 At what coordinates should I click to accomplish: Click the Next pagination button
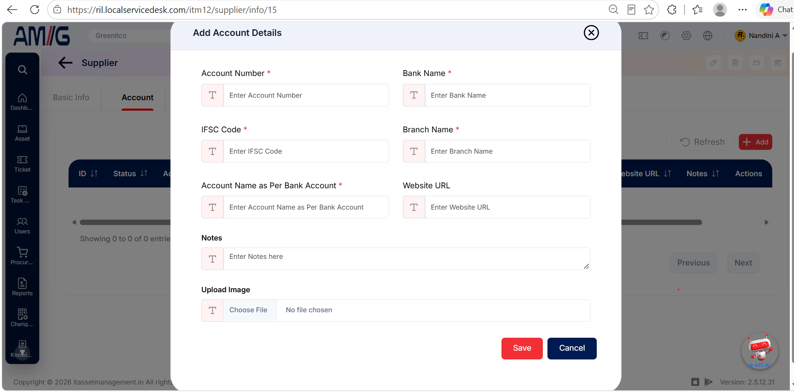743,263
